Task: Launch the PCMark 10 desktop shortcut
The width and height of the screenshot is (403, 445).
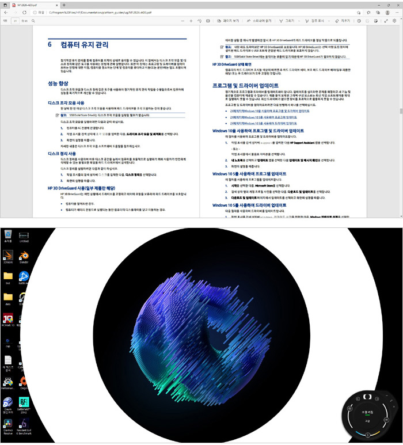Action: tap(8, 320)
